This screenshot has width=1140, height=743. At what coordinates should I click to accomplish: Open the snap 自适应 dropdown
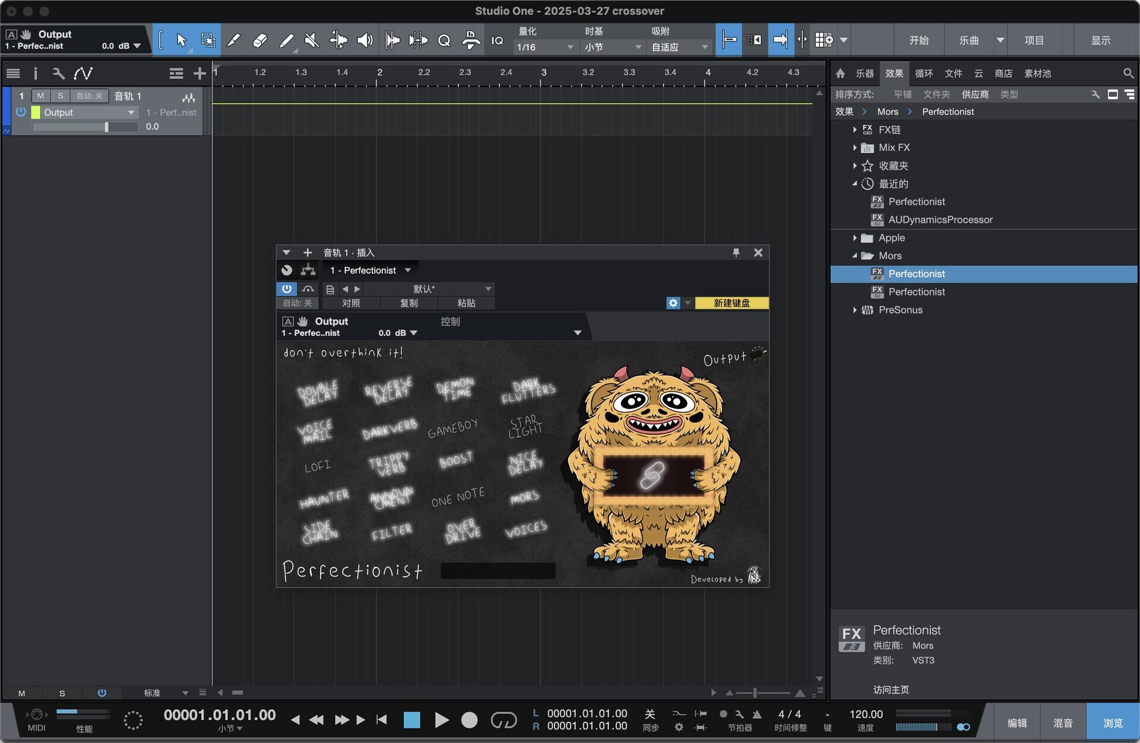(x=680, y=47)
